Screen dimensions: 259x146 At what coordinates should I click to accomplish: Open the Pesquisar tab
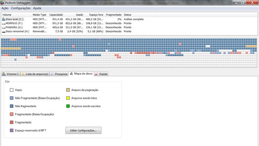(59, 74)
